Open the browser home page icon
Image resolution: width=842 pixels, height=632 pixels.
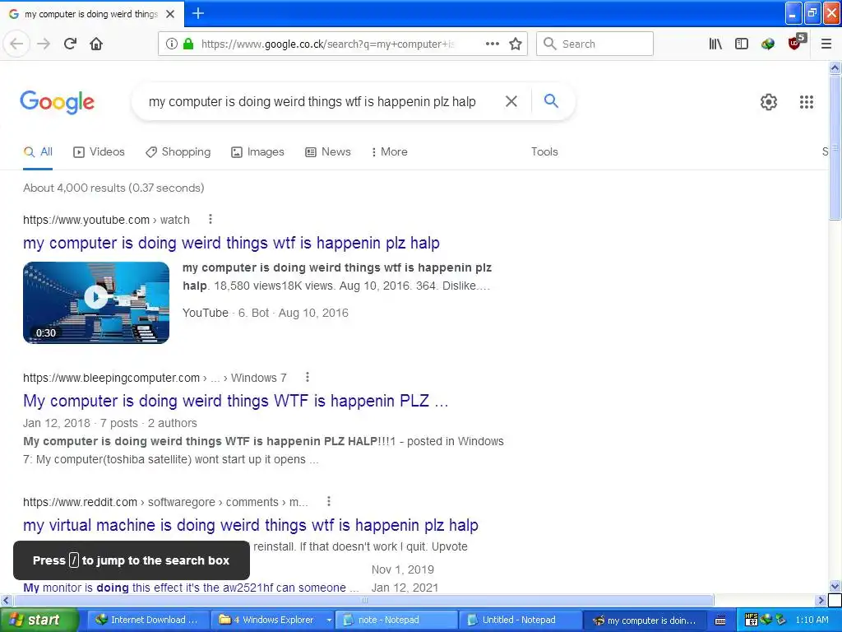(96, 44)
